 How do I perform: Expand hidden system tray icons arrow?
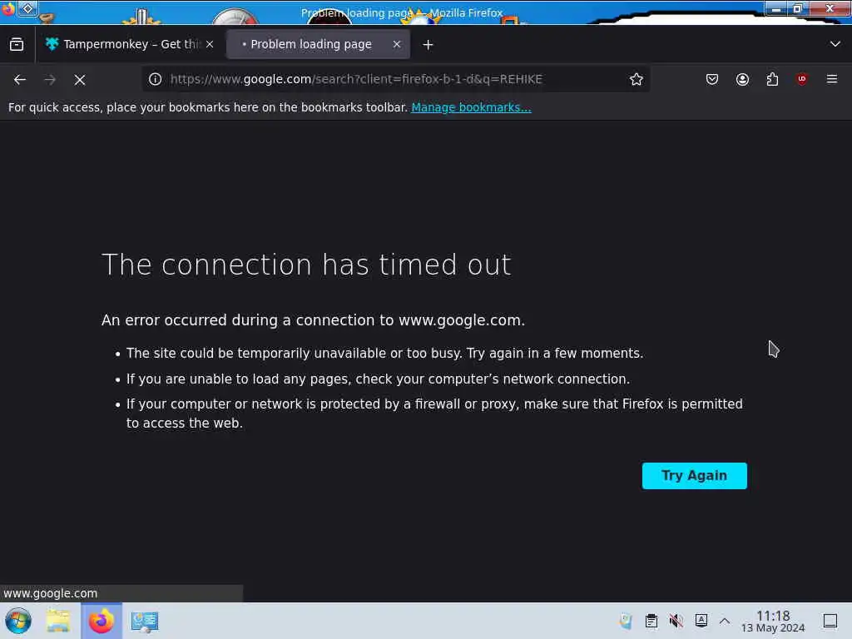point(725,621)
